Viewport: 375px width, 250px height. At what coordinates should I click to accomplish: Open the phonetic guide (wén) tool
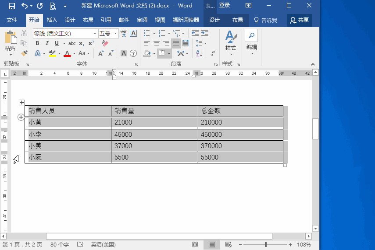pyautogui.click(x=124, y=33)
